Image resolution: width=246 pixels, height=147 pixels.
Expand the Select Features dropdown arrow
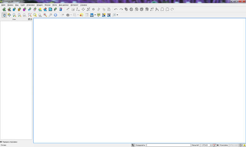[x=78, y=15]
